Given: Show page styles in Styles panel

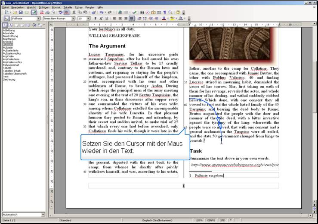Looking at the screenshot, I should click(22, 25).
